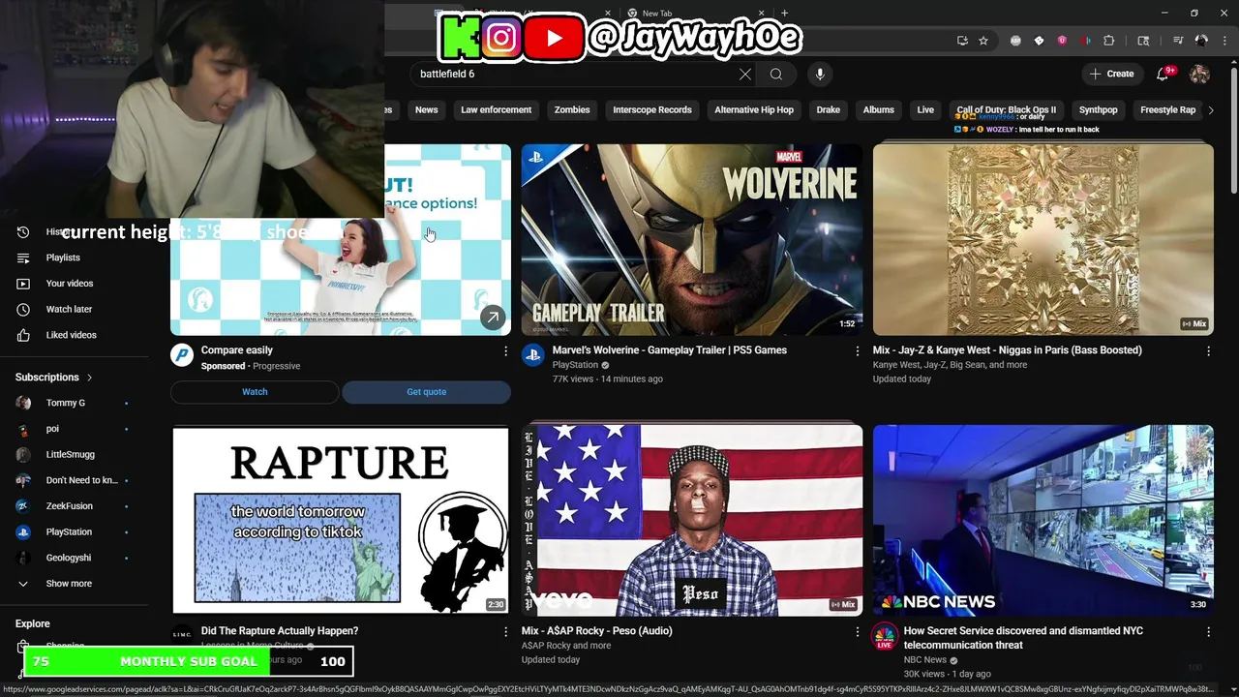Open poi subscription channel

pyautogui.click(x=75, y=429)
